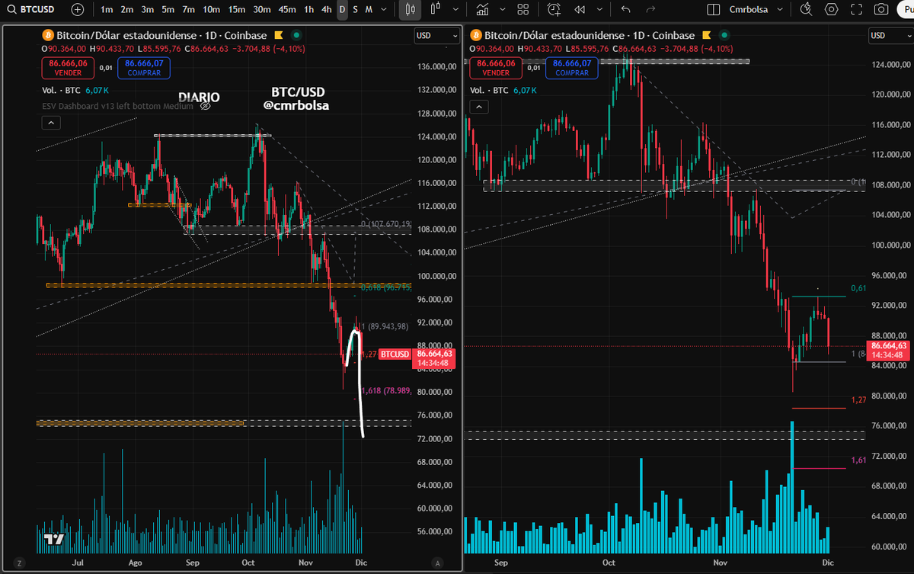Image resolution: width=914 pixels, height=574 pixels.
Task: Click the BTCUSD price label on left axis
Action: pos(395,354)
